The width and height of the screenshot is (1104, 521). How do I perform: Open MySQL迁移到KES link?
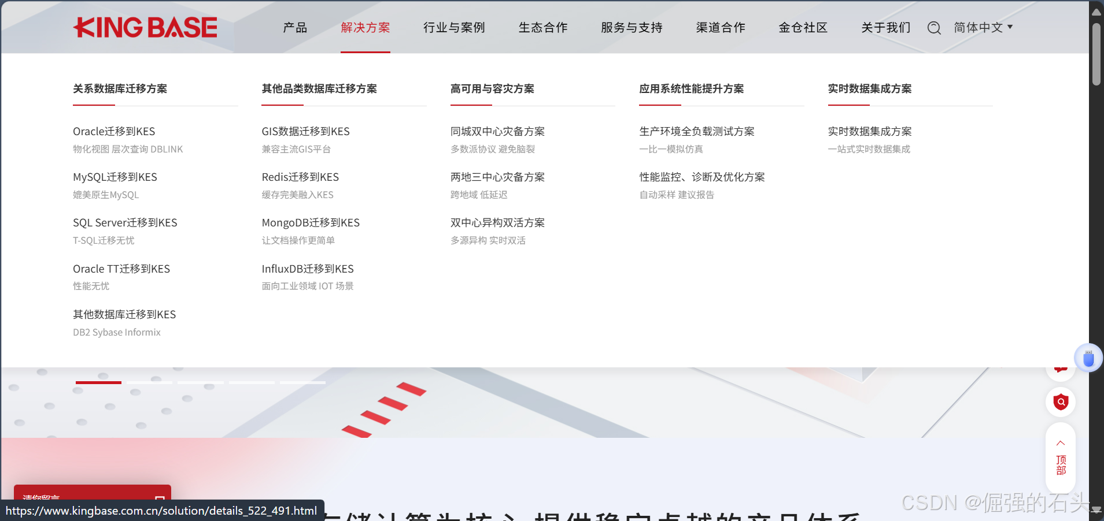click(115, 177)
